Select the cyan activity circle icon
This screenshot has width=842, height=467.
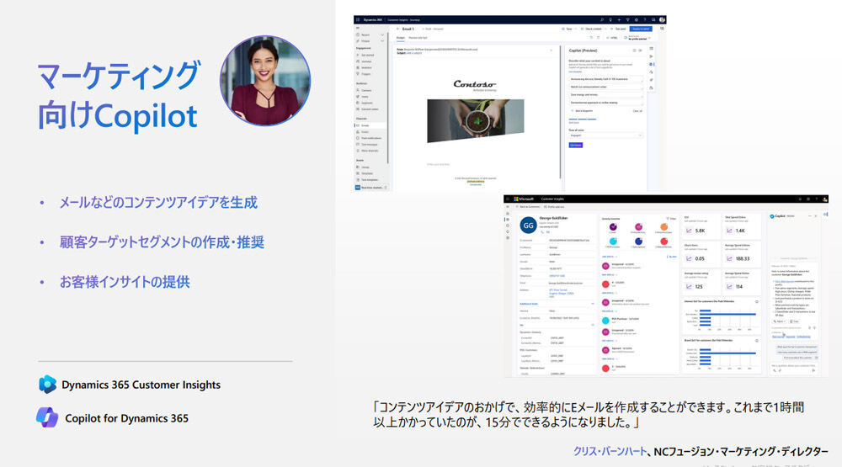[x=613, y=241]
